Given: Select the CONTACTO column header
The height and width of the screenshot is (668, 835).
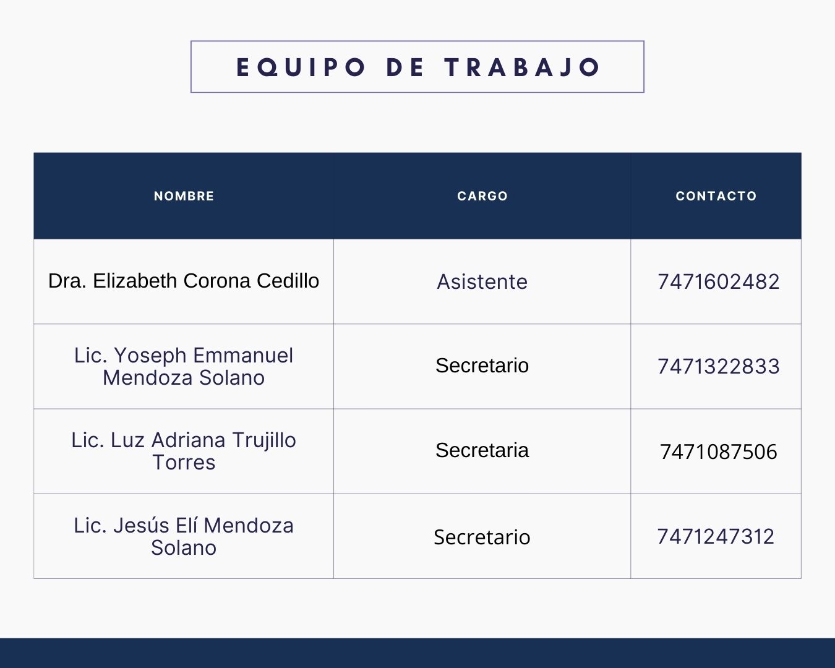Looking at the screenshot, I should click(716, 196).
